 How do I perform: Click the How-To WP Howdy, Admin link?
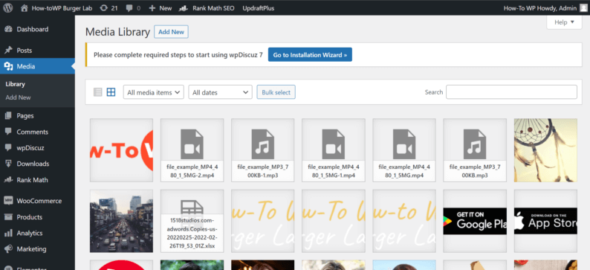coord(540,8)
